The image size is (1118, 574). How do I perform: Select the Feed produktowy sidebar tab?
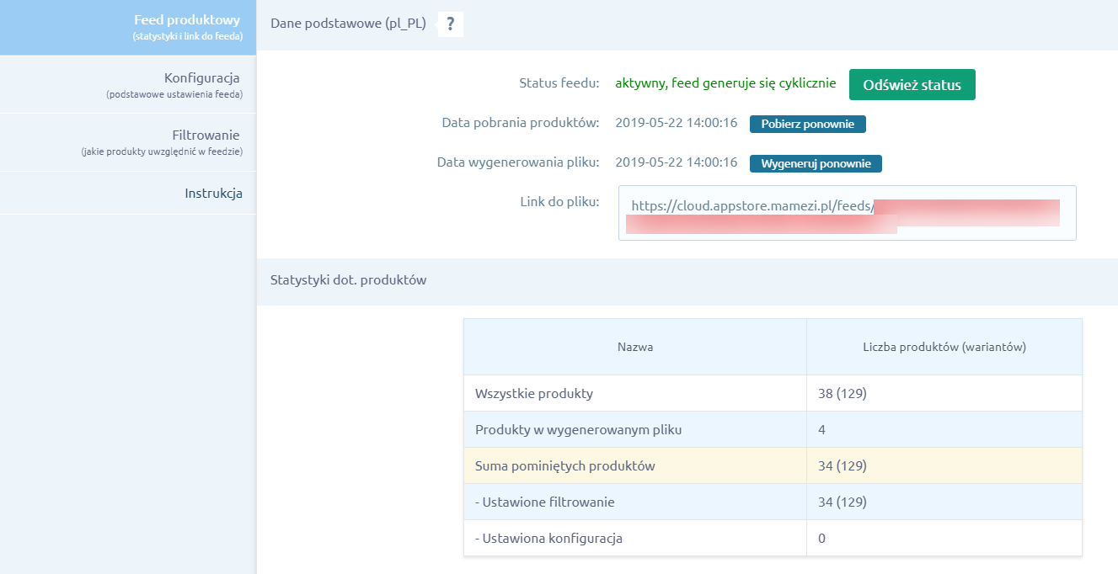[x=128, y=28]
